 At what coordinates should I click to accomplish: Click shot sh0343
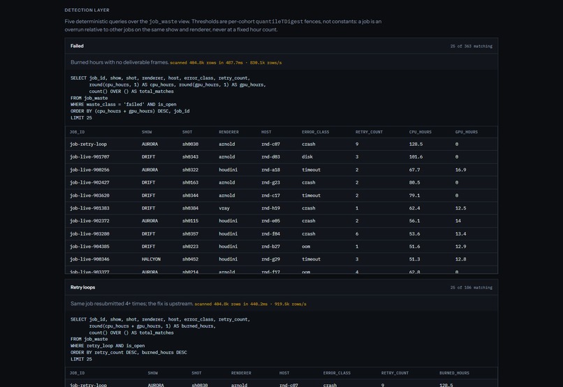tap(190, 157)
